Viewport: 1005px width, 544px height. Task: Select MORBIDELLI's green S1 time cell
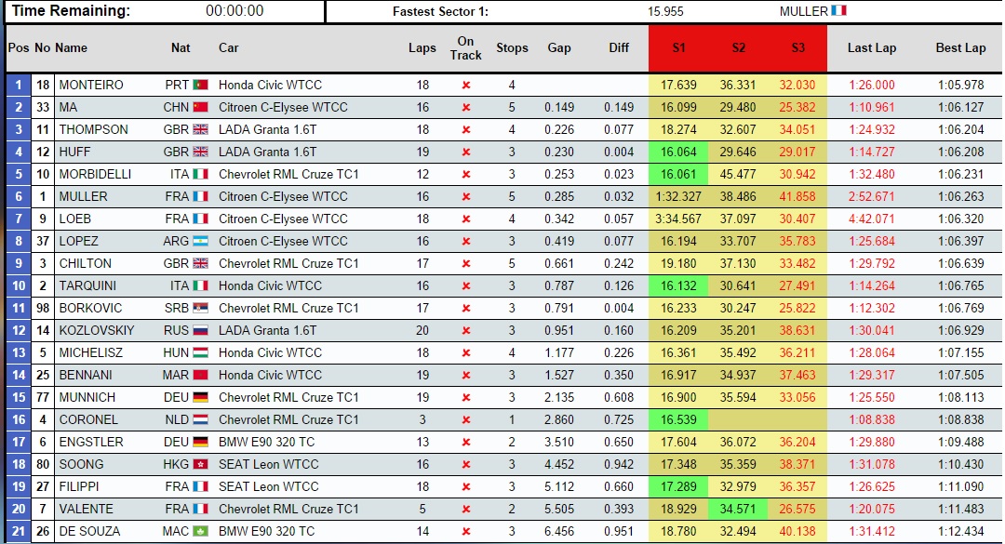pos(679,176)
